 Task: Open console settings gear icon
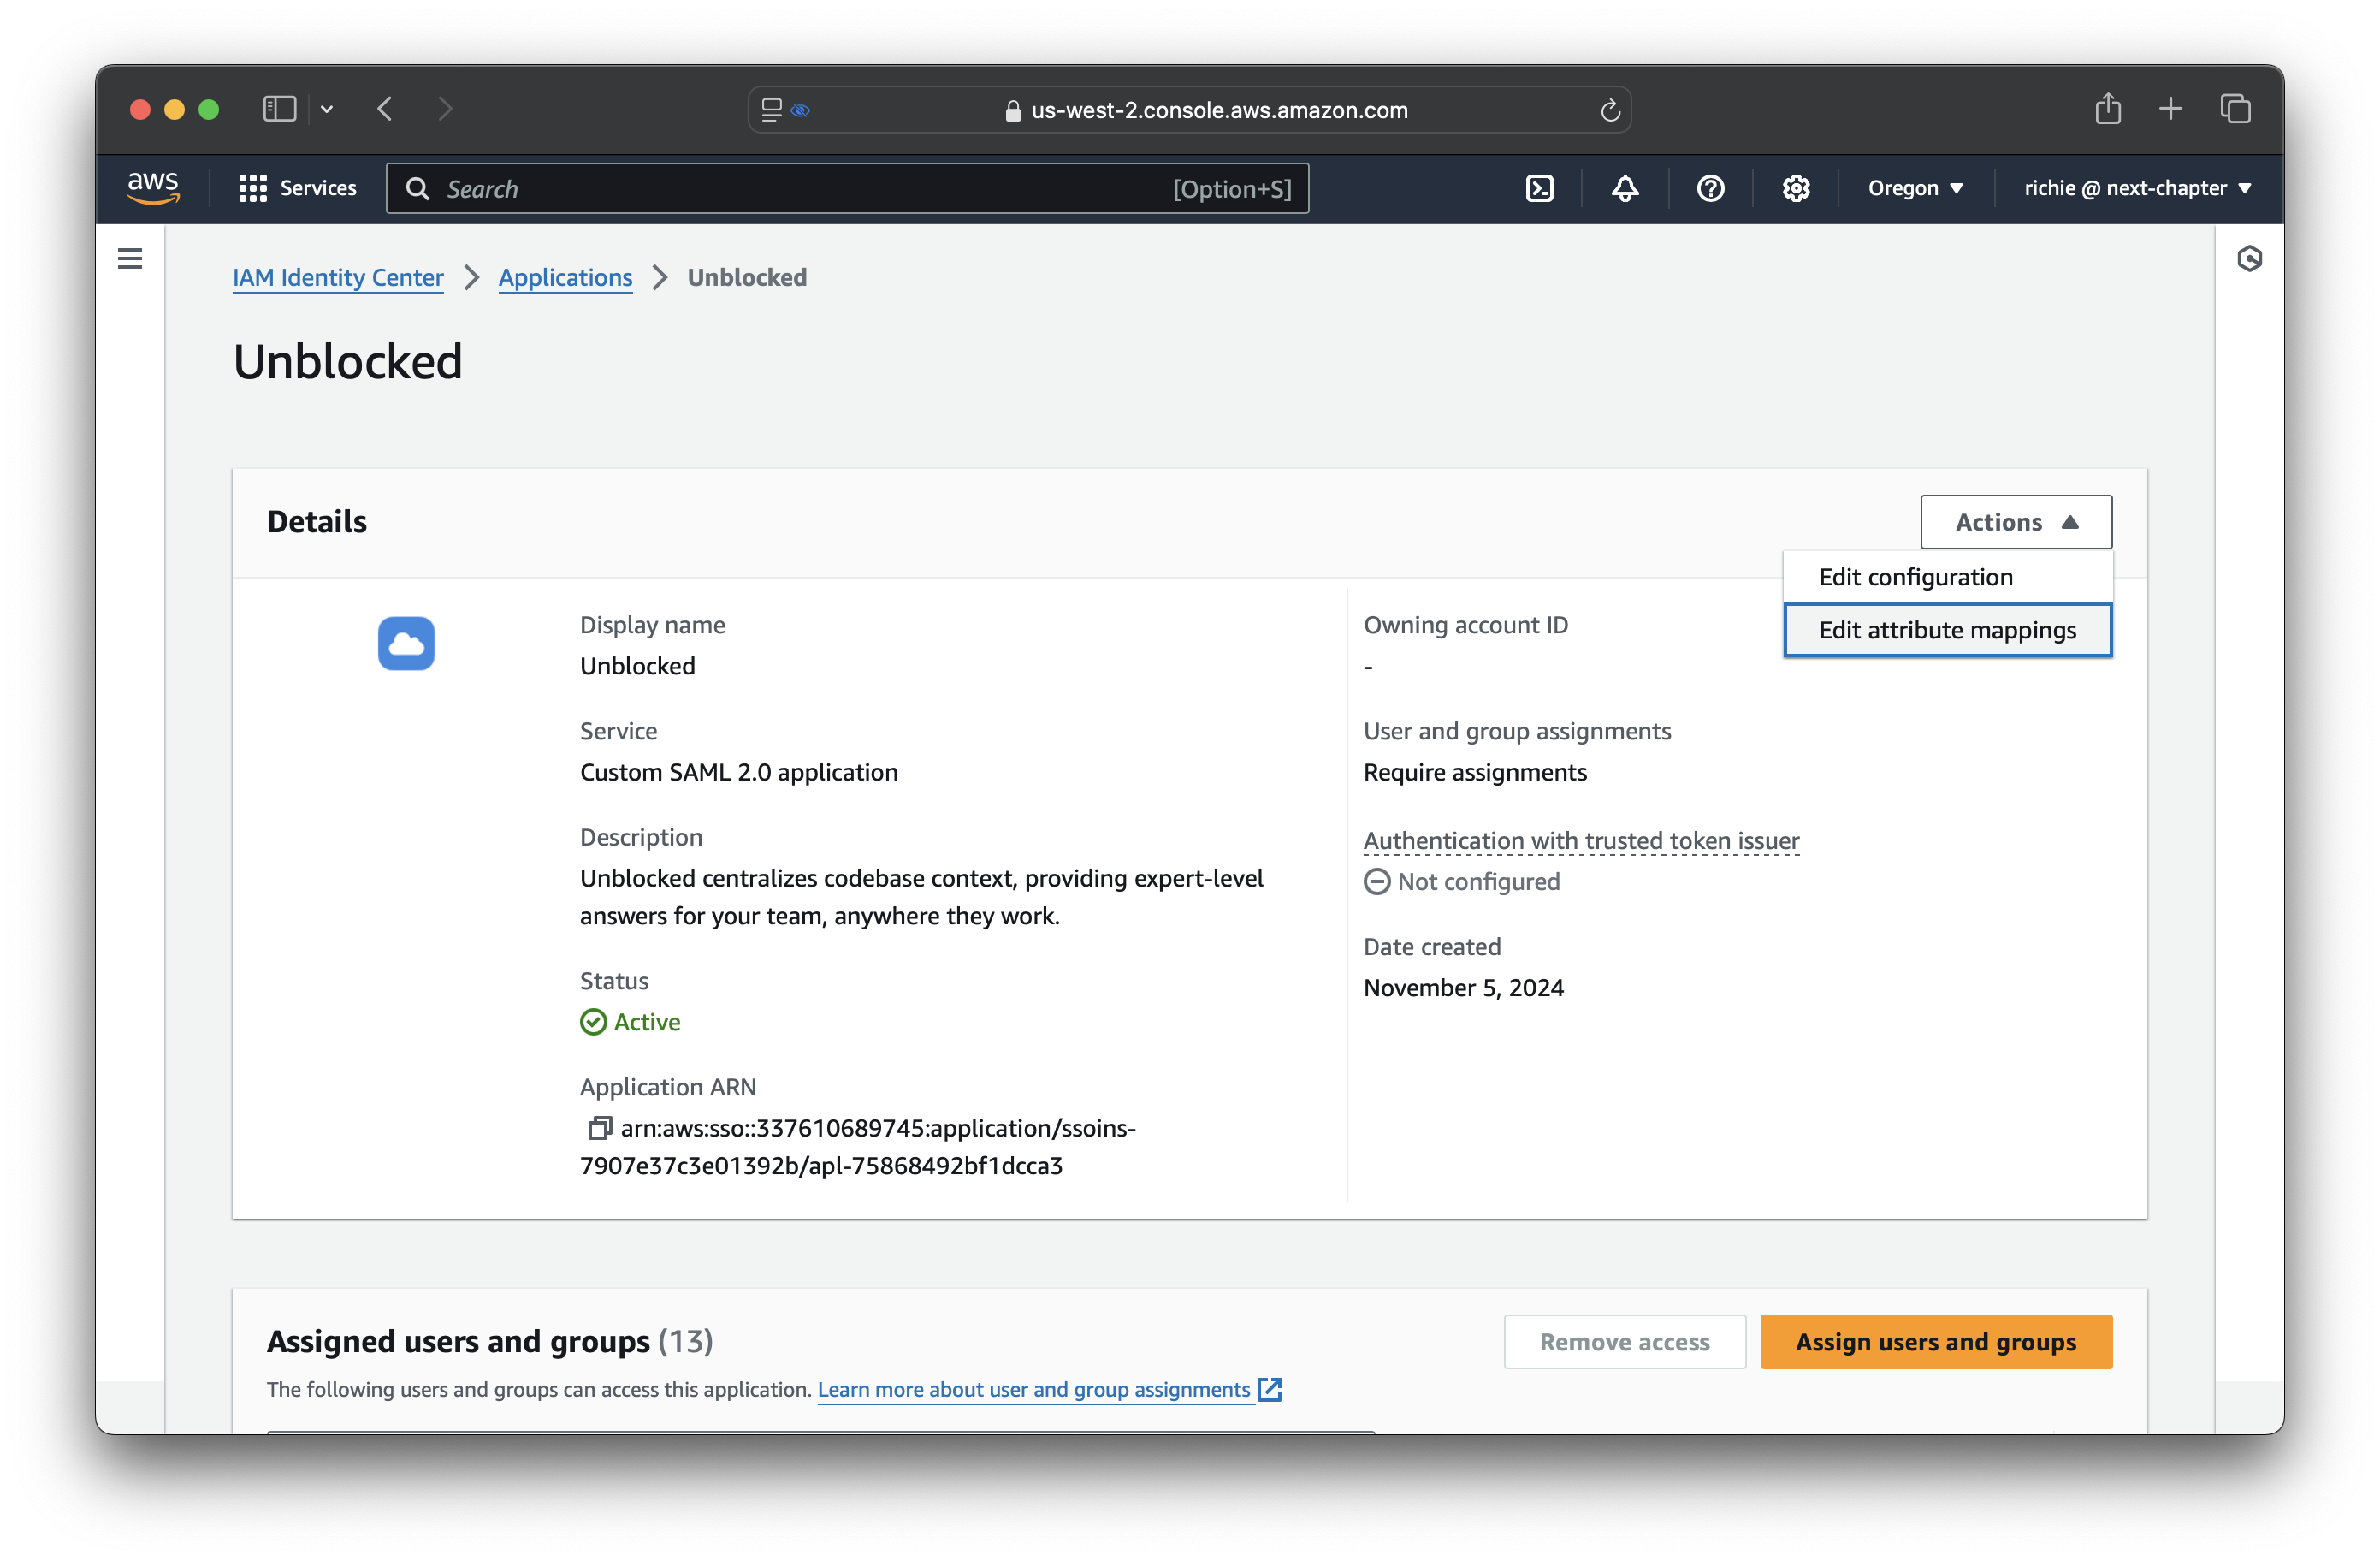(1796, 188)
